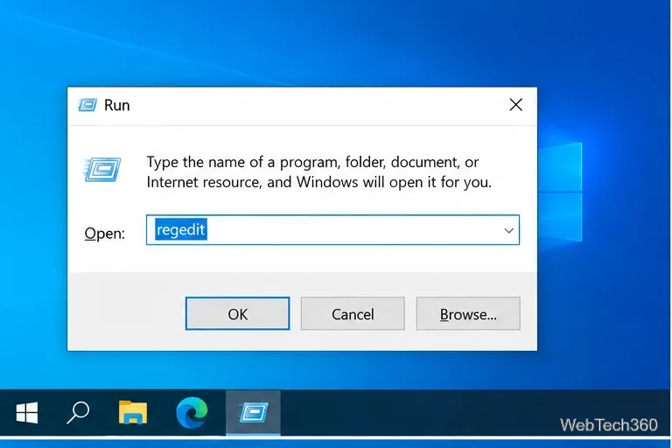The image size is (672, 448).
Task: Cancel the Run dialog
Action: click(353, 313)
